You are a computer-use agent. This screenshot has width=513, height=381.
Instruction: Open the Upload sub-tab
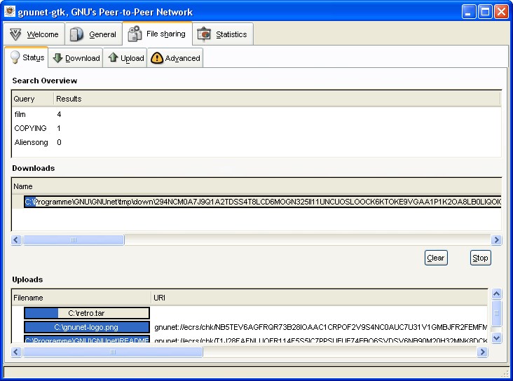[x=125, y=58]
